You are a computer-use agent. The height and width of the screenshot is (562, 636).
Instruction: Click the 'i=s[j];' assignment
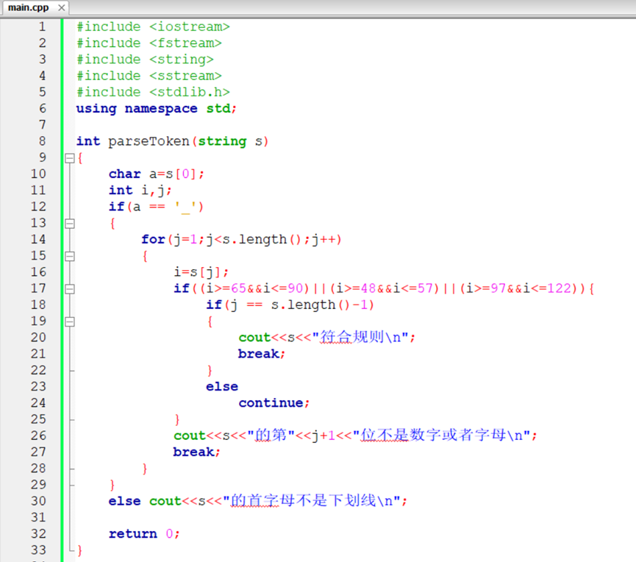click(x=201, y=272)
